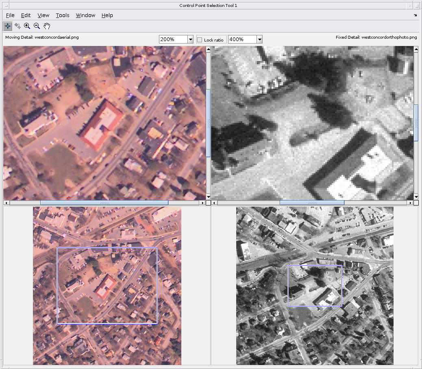Click the fixed detail vertical scrollbar thumb
Screen dimensions: 422x369
416,123
